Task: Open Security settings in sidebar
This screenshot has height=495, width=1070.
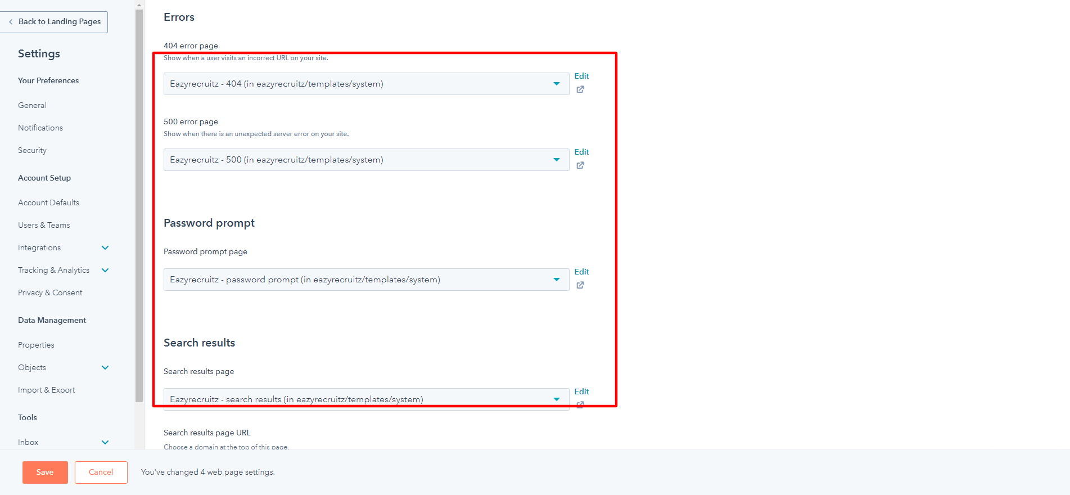Action: 32,150
